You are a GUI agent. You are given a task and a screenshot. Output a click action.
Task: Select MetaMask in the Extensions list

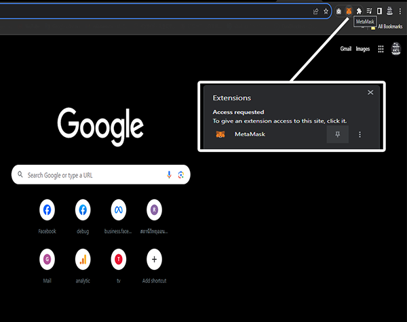250,134
